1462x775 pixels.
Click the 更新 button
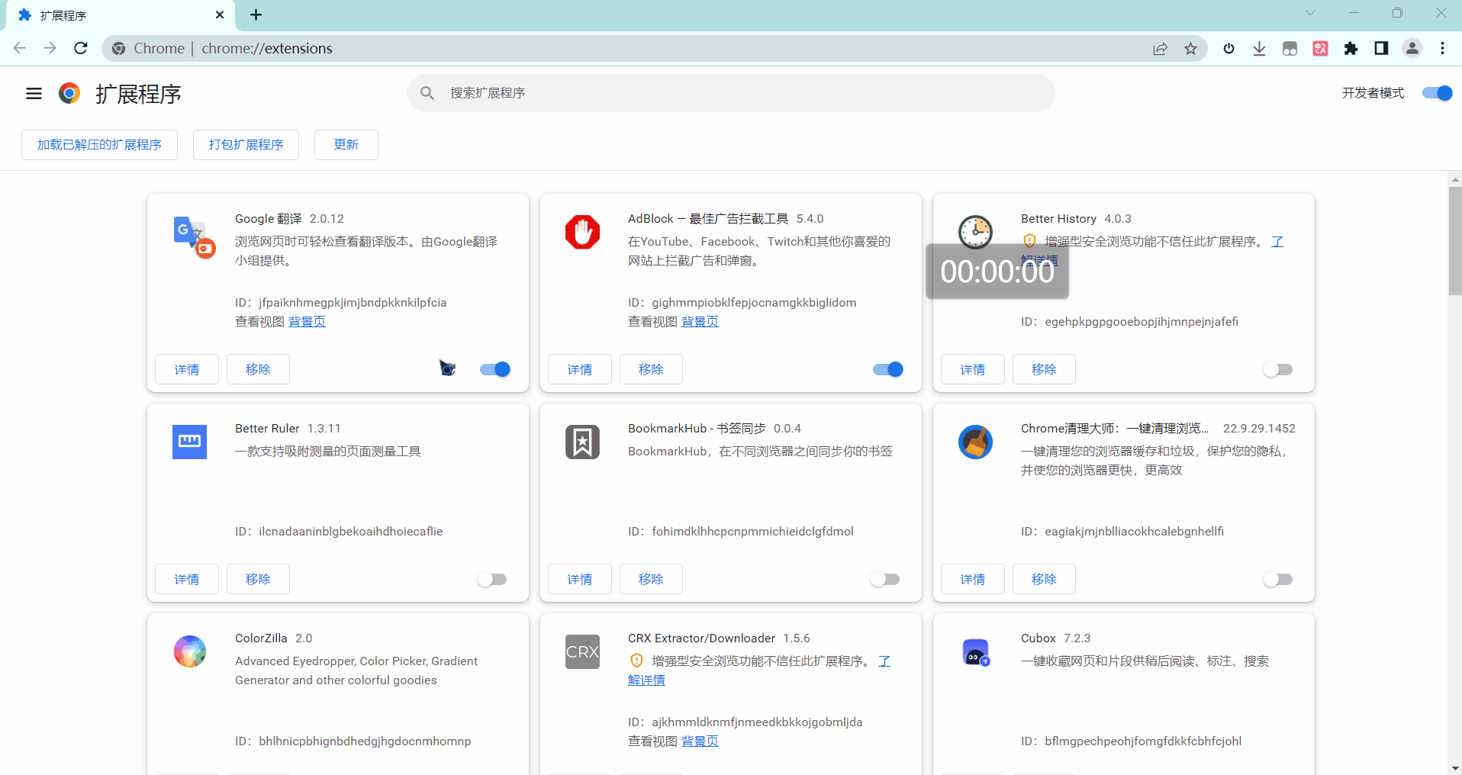346,145
